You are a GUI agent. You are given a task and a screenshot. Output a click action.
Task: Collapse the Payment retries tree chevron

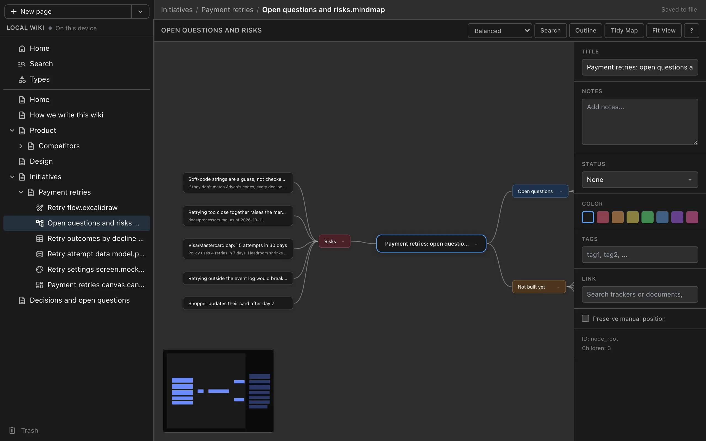pyautogui.click(x=21, y=192)
